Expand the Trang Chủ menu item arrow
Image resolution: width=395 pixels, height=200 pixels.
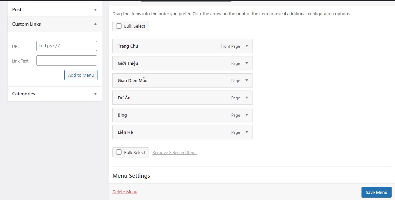246,46
